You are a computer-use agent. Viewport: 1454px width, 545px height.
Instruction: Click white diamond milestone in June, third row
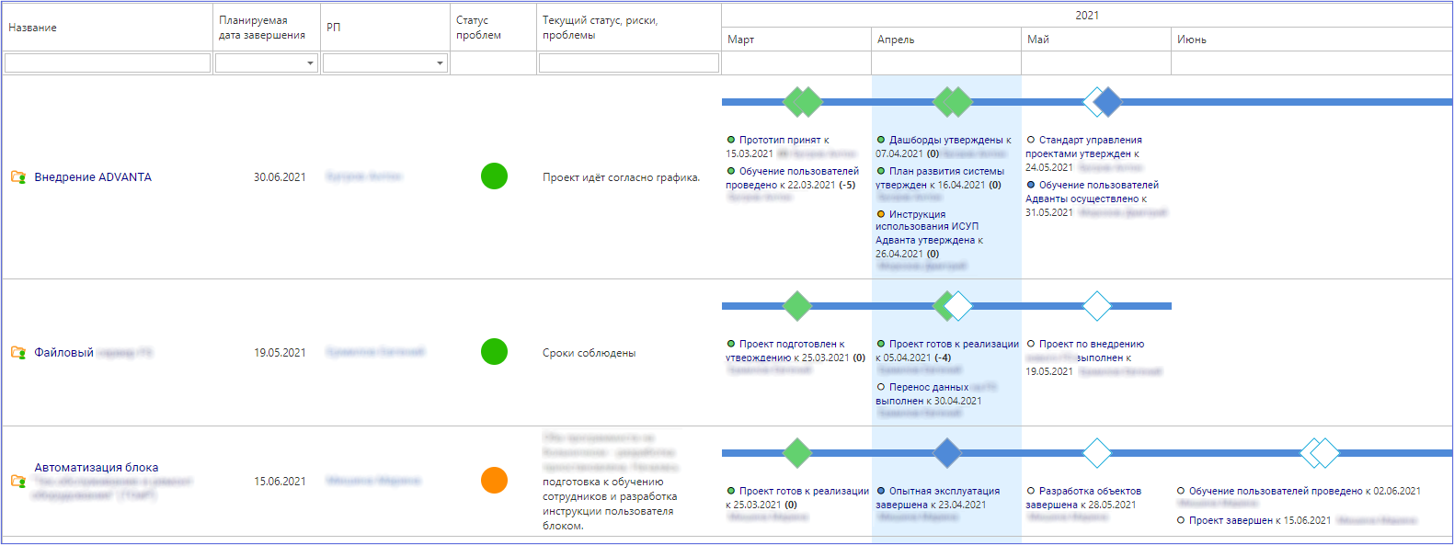[x=1324, y=453]
